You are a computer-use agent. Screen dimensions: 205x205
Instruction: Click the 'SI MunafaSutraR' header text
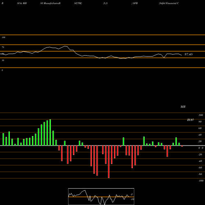tap(50, 3)
